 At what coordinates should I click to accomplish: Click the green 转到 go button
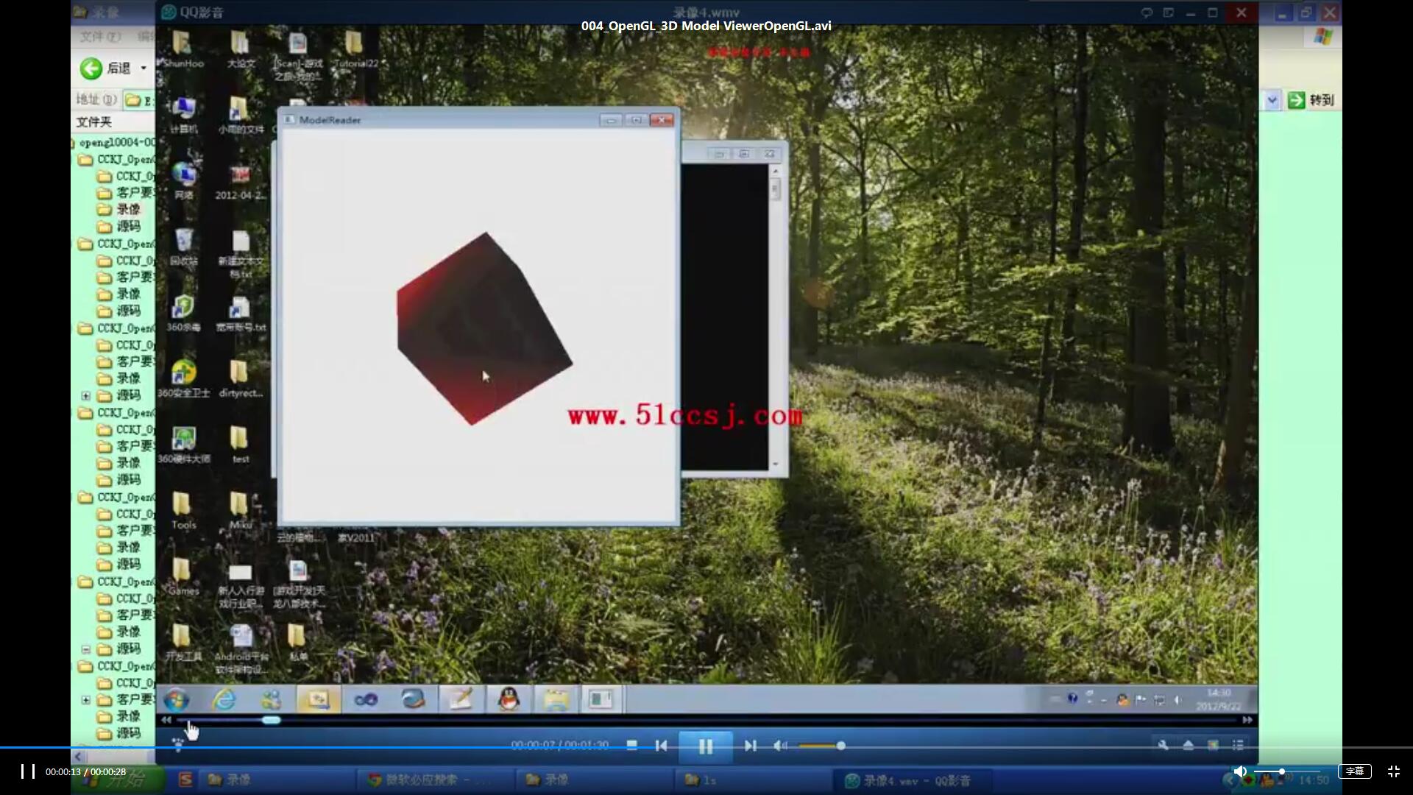pos(1311,100)
